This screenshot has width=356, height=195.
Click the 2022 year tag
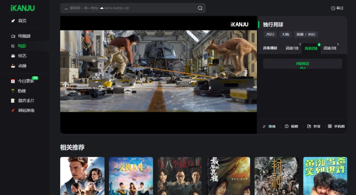[270, 35]
